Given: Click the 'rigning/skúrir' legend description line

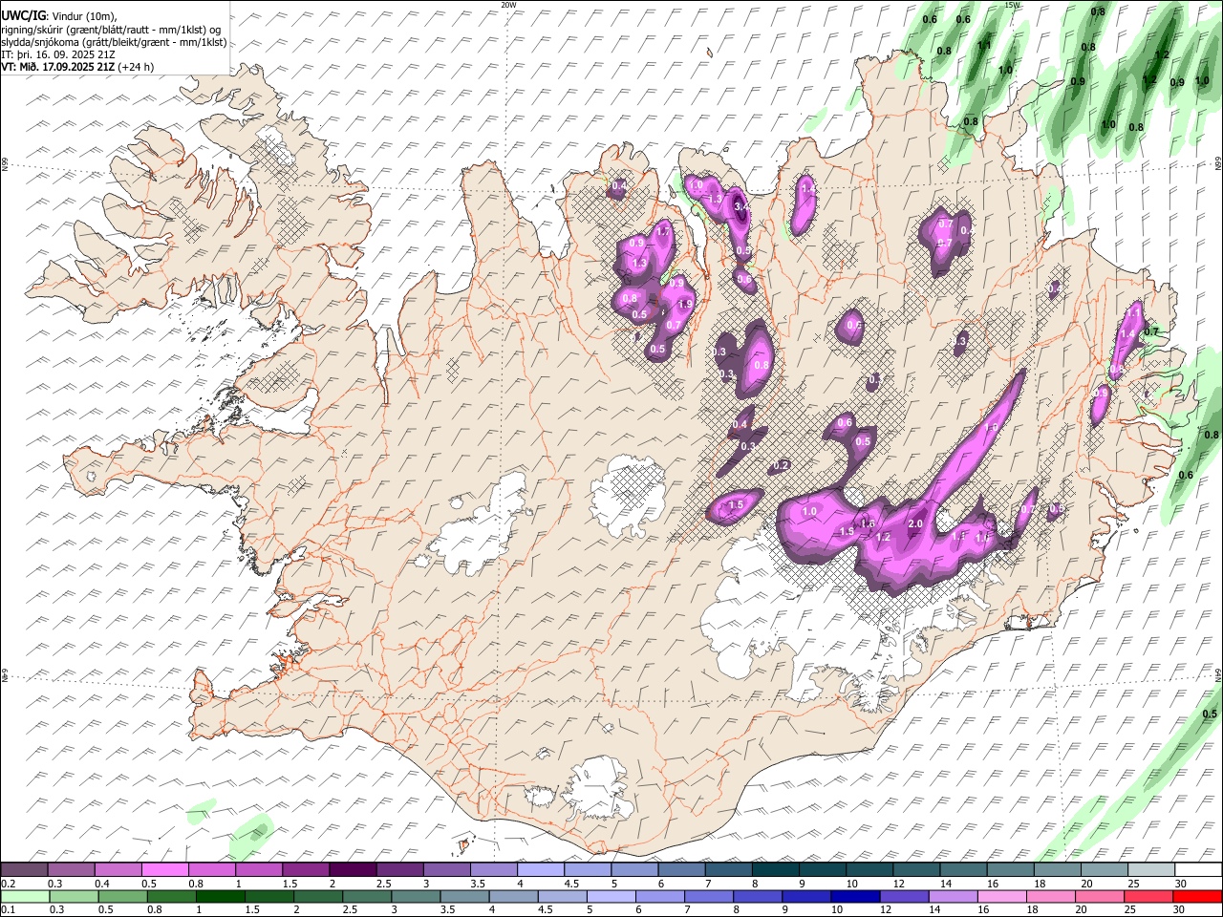Looking at the screenshot, I should (x=113, y=29).
